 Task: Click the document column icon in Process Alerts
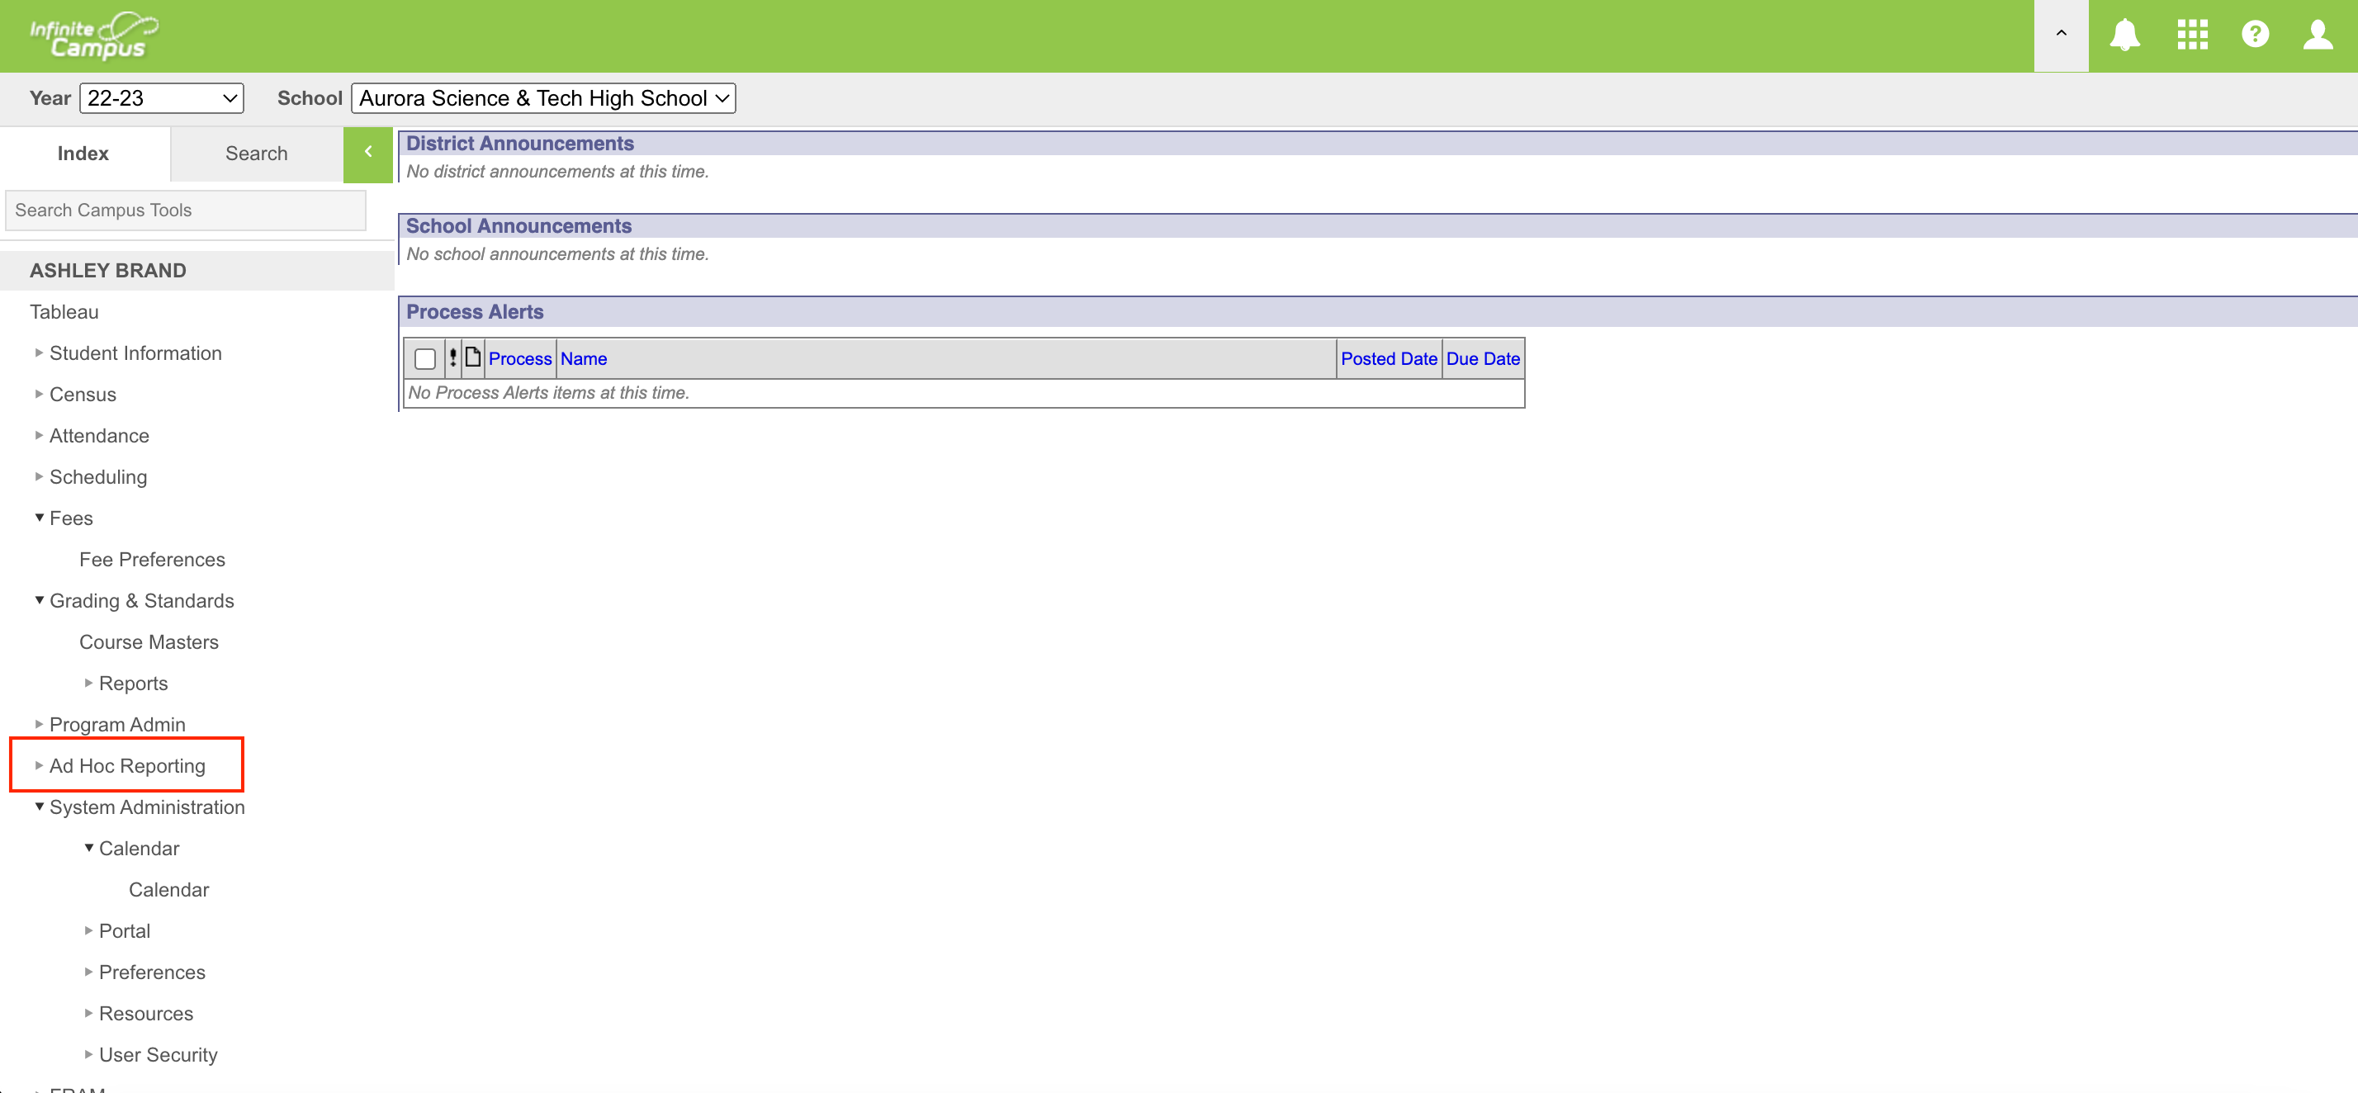click(472, 357)
